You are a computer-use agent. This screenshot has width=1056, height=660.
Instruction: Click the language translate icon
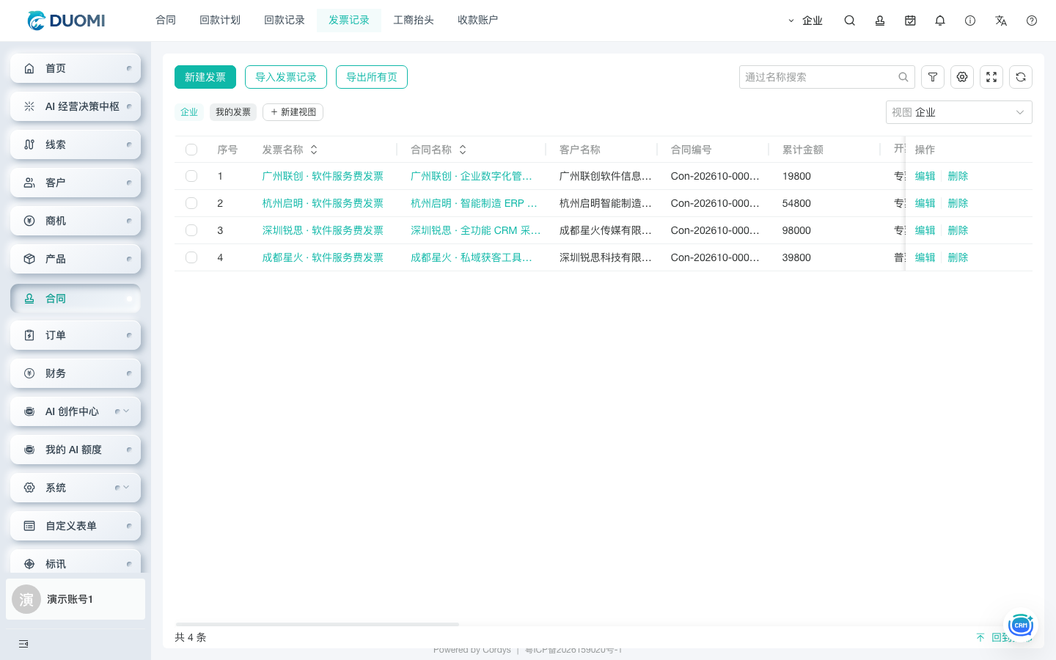[x=1001, y=21]
